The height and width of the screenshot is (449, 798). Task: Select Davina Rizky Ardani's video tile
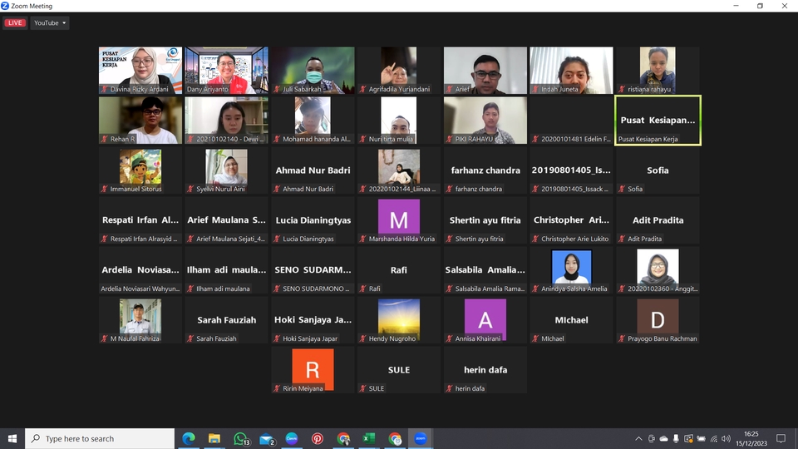140,70
